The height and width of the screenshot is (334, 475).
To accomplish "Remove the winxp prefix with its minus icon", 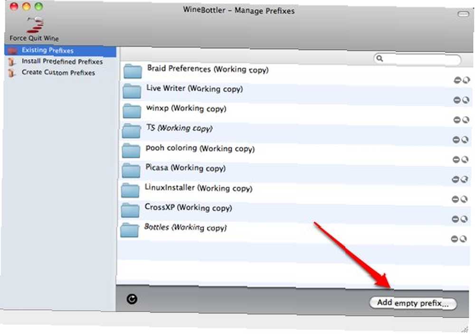I will tap(457, 120).
